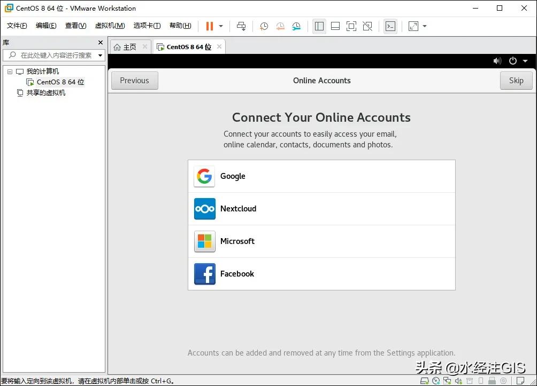
Task: Click the Facebook logo icon
Action: pos(204,274)
